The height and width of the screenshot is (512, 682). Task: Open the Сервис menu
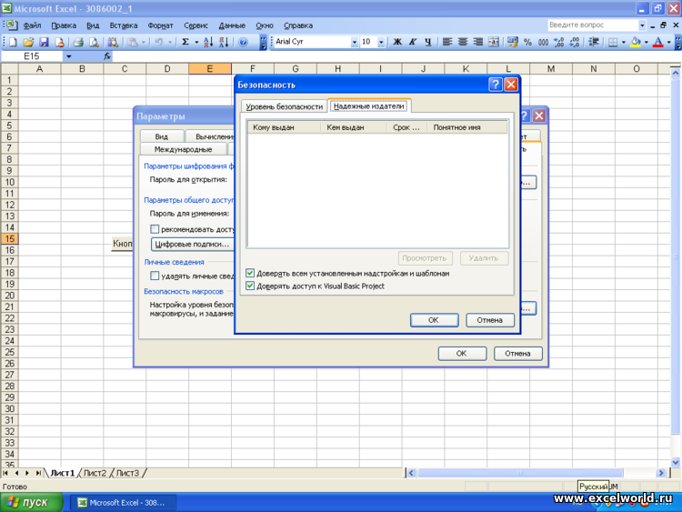196,25
